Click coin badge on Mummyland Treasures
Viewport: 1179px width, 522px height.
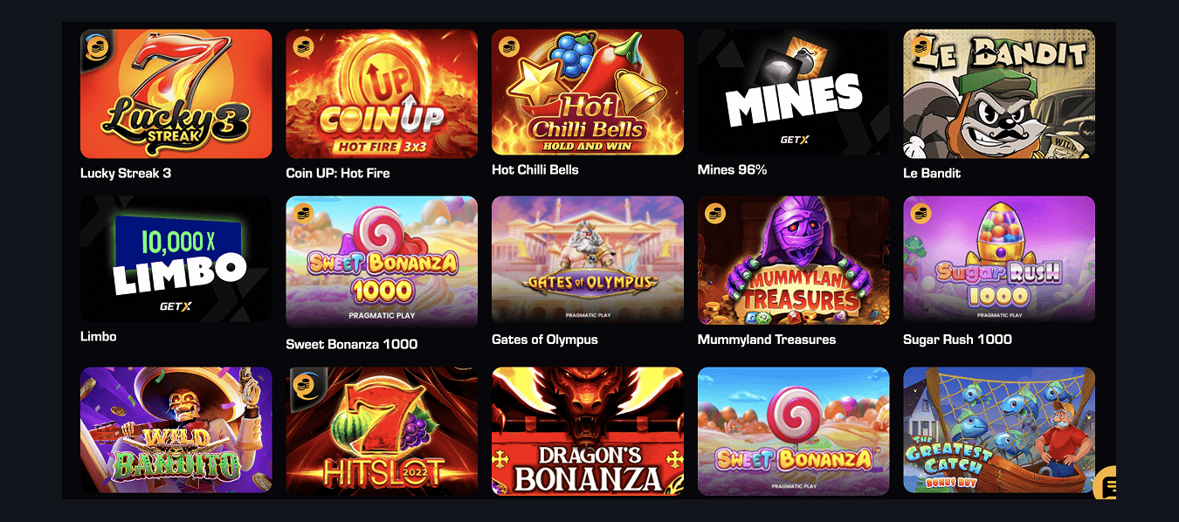pyautogui.click(x=714, y=212)
